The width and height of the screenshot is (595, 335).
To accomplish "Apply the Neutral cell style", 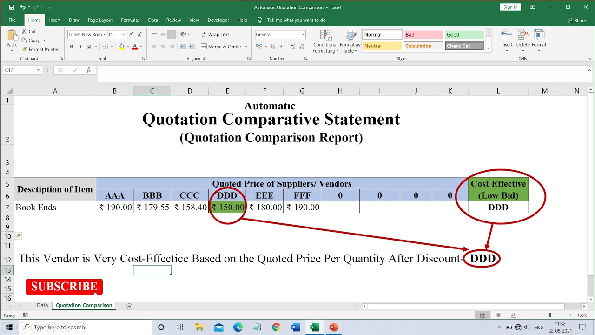I will click(382, 46).
